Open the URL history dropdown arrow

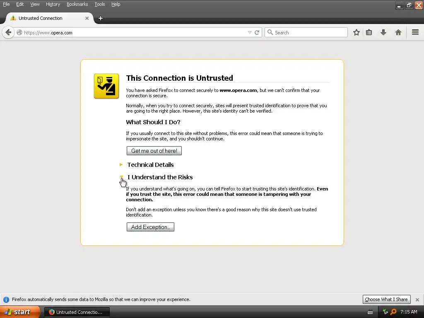click(x=250, y=32)
